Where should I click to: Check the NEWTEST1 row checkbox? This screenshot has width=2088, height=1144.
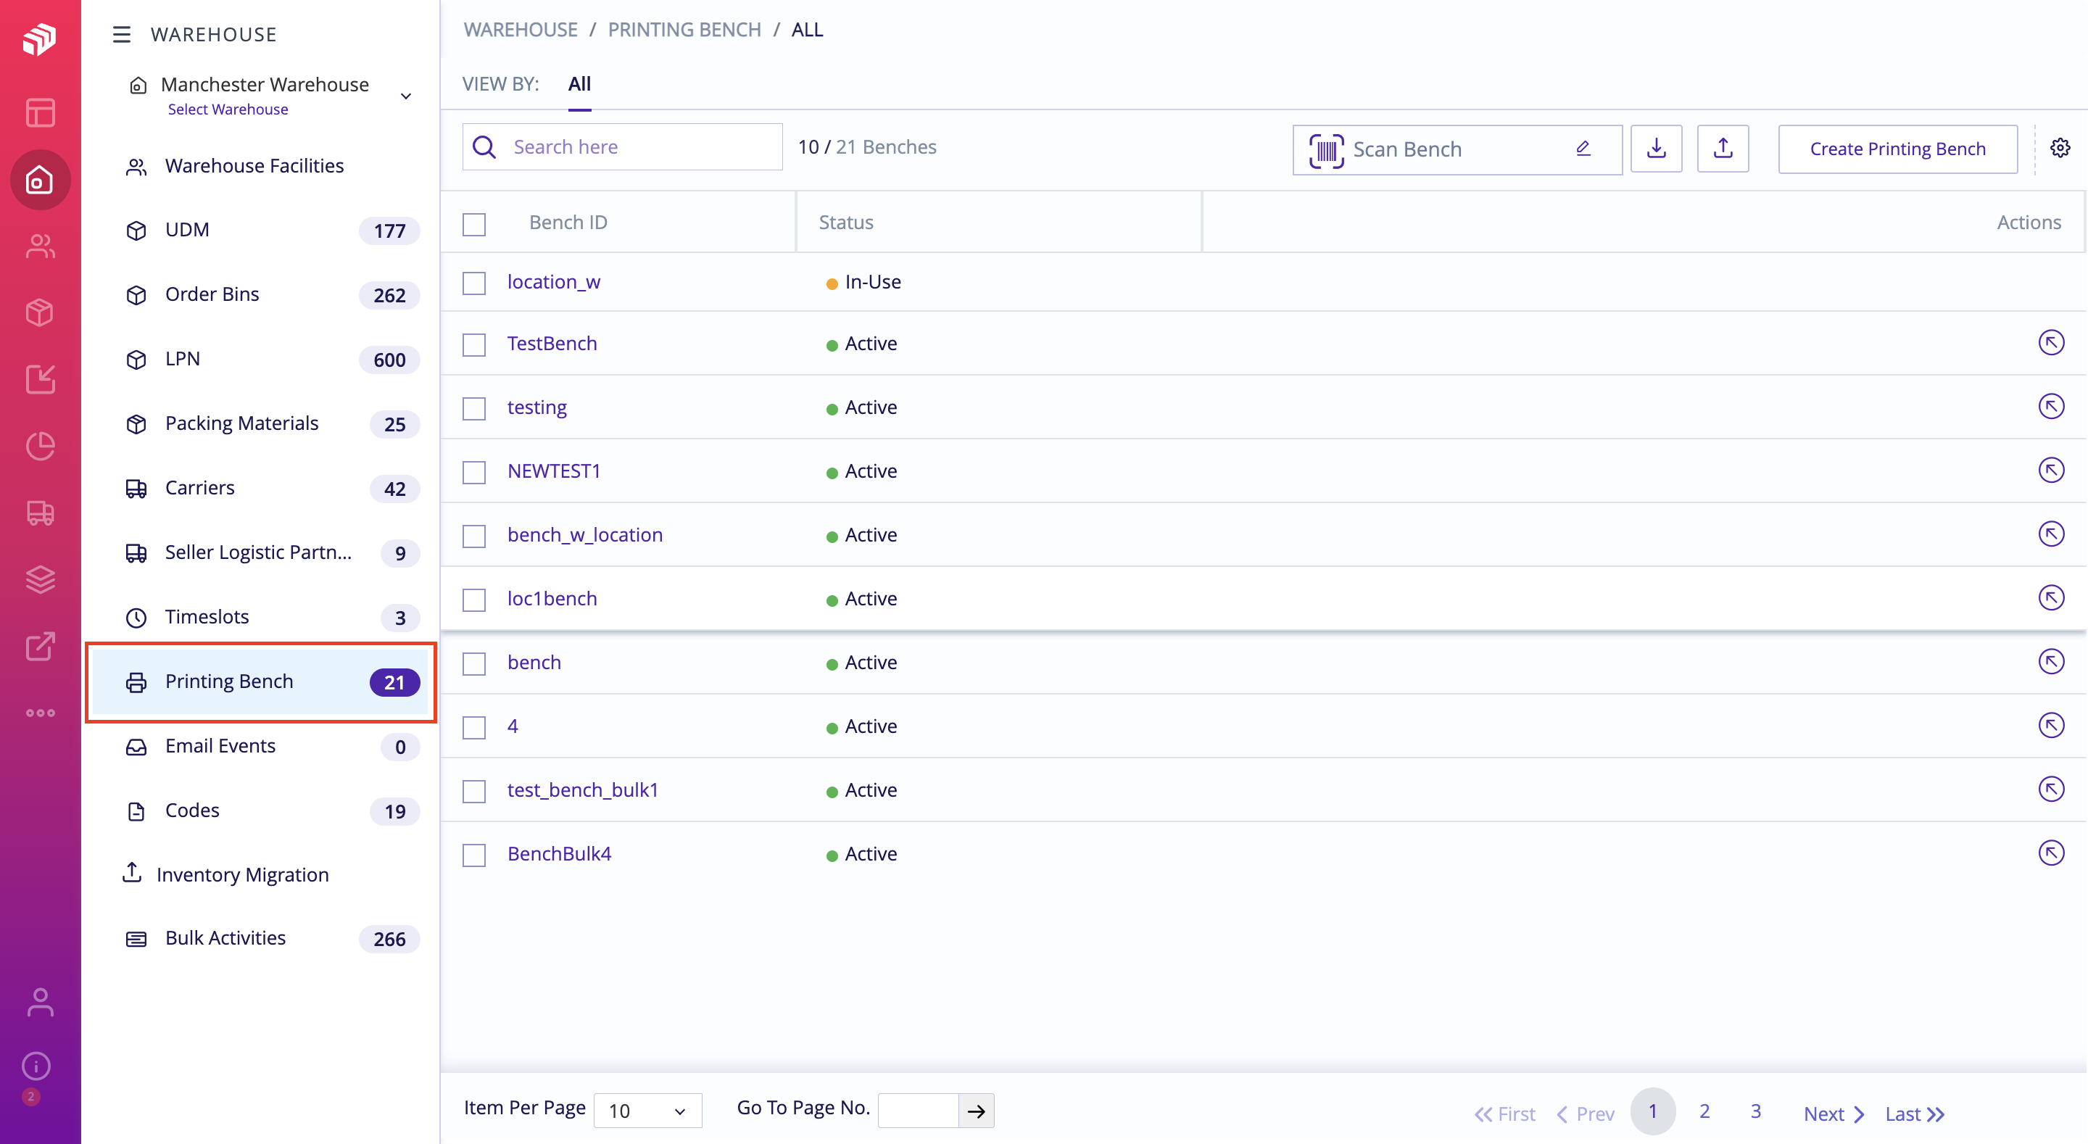click(474, 473)
